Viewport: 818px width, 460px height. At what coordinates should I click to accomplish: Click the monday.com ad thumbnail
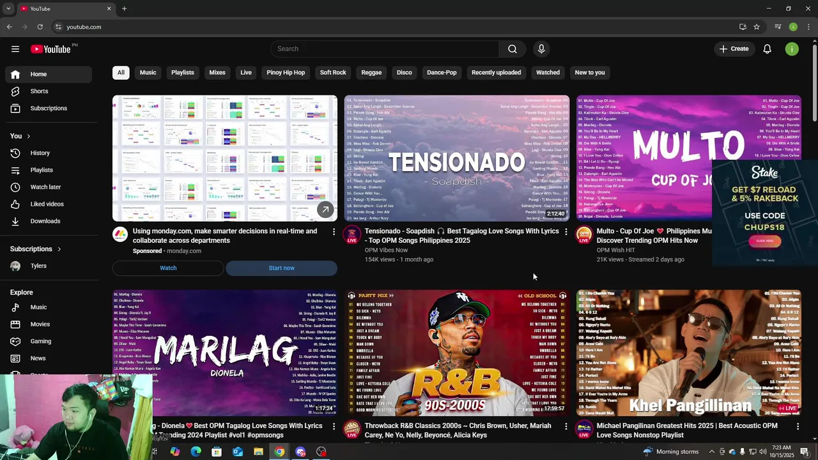click(225, 158)
